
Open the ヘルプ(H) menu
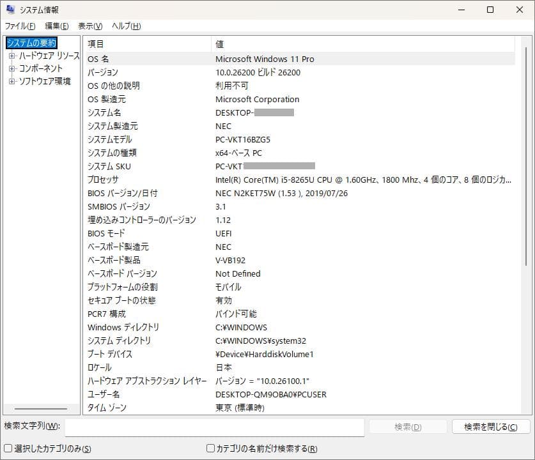click(127, 26)
